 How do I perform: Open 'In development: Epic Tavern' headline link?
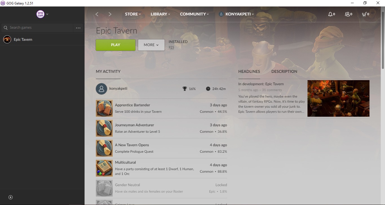261,84
